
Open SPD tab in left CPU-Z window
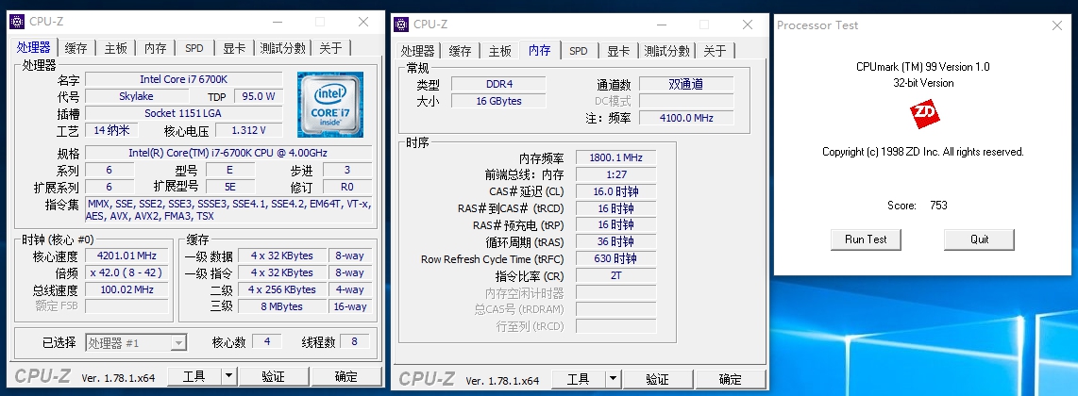coord(194,48)
